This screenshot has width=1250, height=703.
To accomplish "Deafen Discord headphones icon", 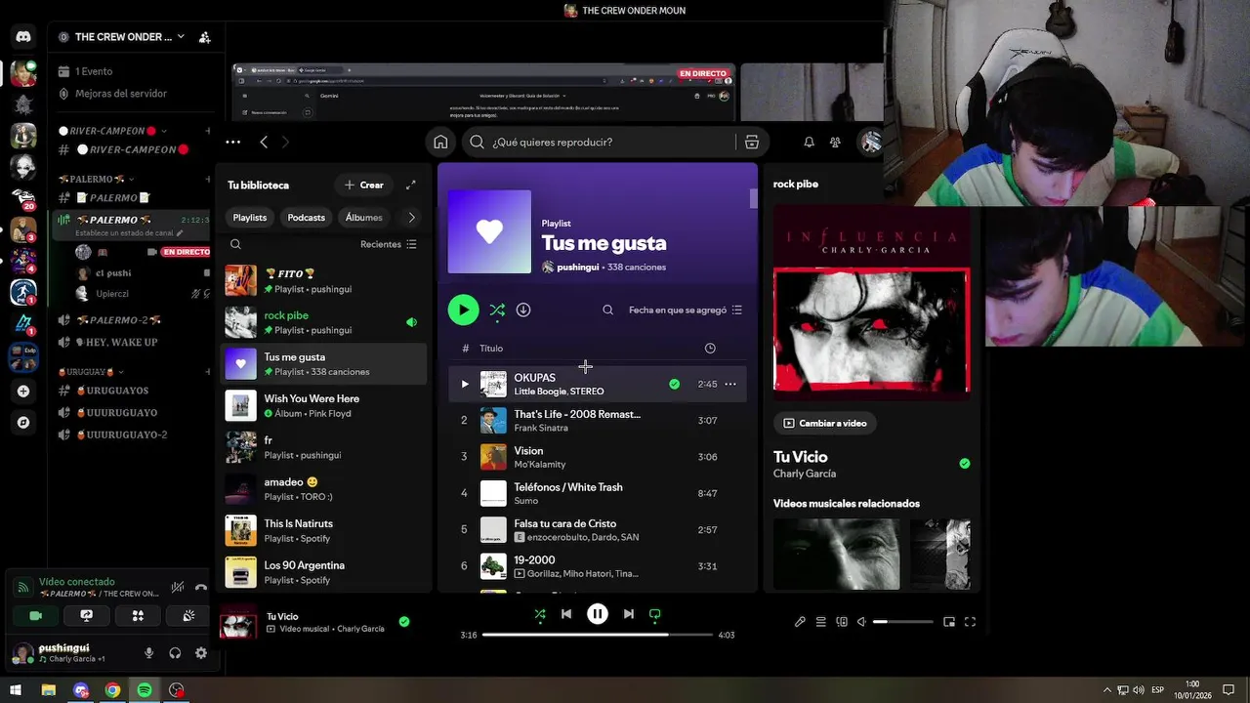I will [175, 653].
